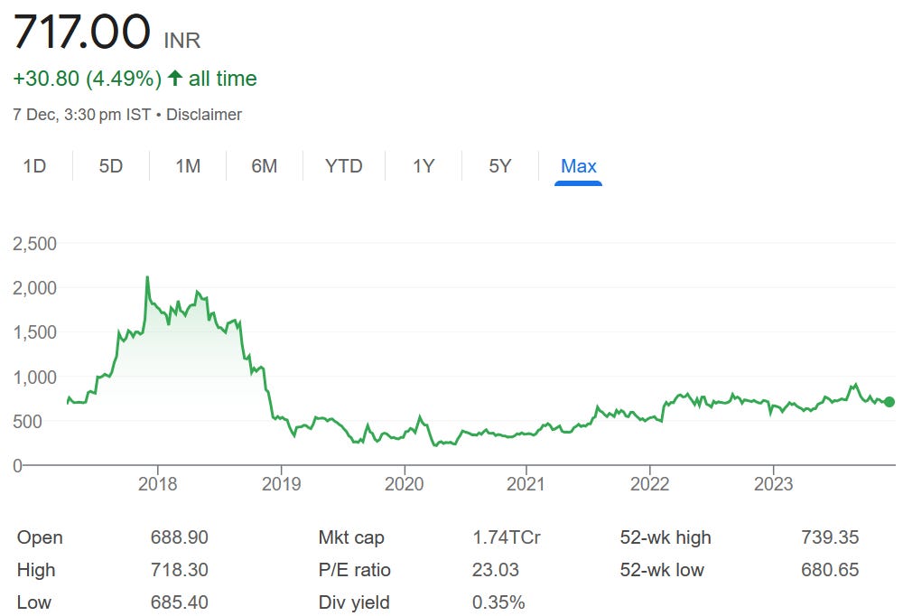The image size is (903, 616).
Task: Click the '7 Dec, 3:30 pm IST' timestamp
Action: coord(82,115)
